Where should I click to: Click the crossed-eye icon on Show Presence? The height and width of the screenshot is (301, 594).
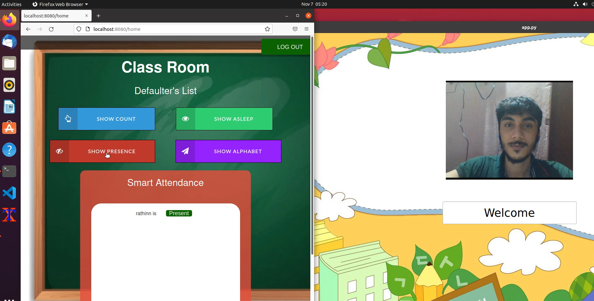pos(59,151)
